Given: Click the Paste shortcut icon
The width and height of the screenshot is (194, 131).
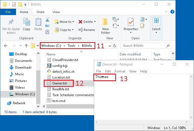Looking at the screenshot, I should point(47,32).
